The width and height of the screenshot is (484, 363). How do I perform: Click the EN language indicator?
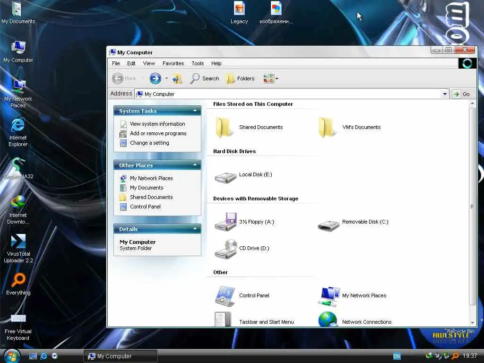(397, 356)
